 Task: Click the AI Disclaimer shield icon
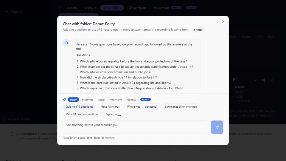(11, 134)
